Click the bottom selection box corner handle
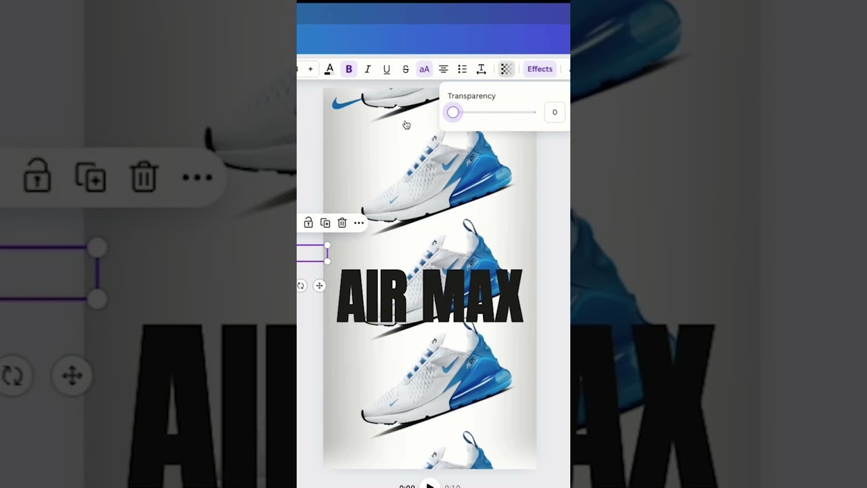Image resolution: width=867 pixels, height=488 pixels. point(327,261)
